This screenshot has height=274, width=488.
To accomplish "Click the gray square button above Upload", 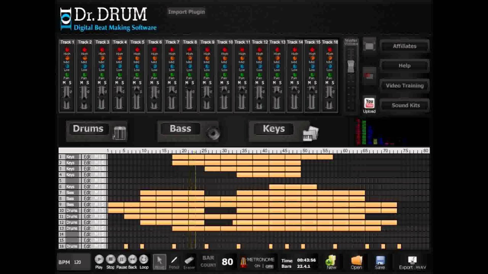I will (x=369, y=46).
